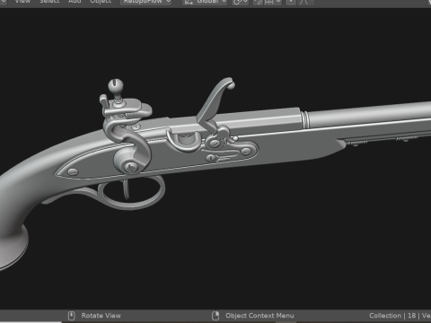Image resolution: width=431 pixels, height=323 pixels.
Task: Open the View menu in the viewport header
Action: [x=22, y=2]
